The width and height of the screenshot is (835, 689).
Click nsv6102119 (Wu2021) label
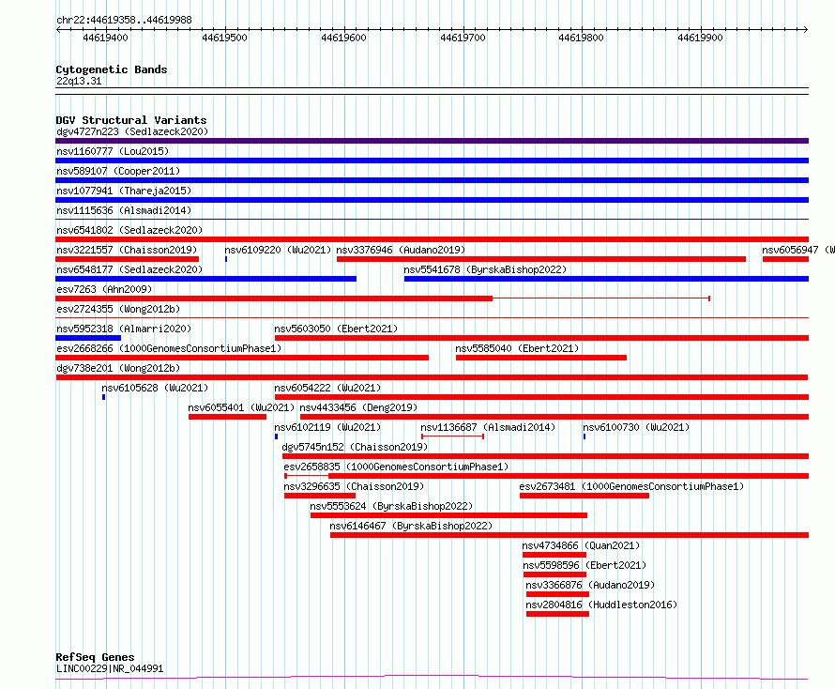[x=327, y=427]
